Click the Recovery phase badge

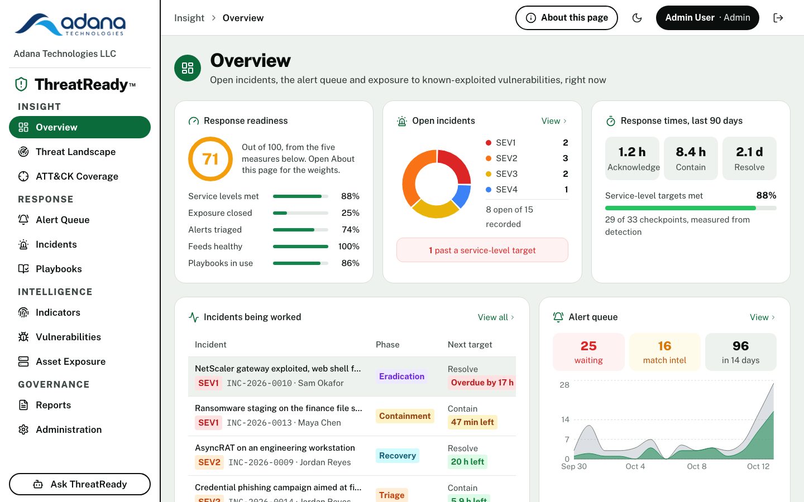tap(398, 456)
